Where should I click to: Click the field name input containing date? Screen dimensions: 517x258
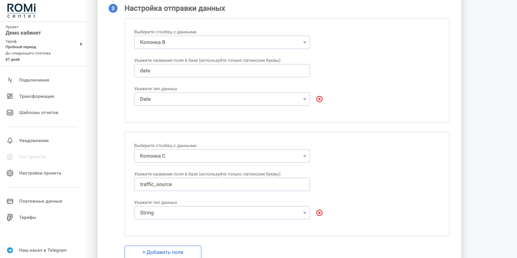click(x=222, y=71)
